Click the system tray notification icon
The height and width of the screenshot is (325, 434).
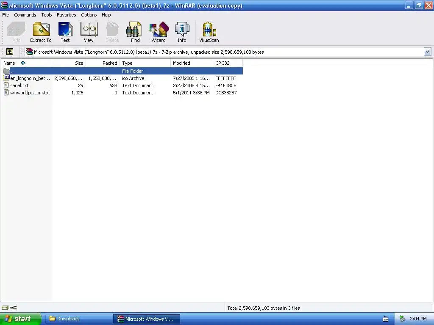click(403, 319)
